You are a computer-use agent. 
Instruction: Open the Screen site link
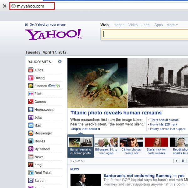point(40,181)
